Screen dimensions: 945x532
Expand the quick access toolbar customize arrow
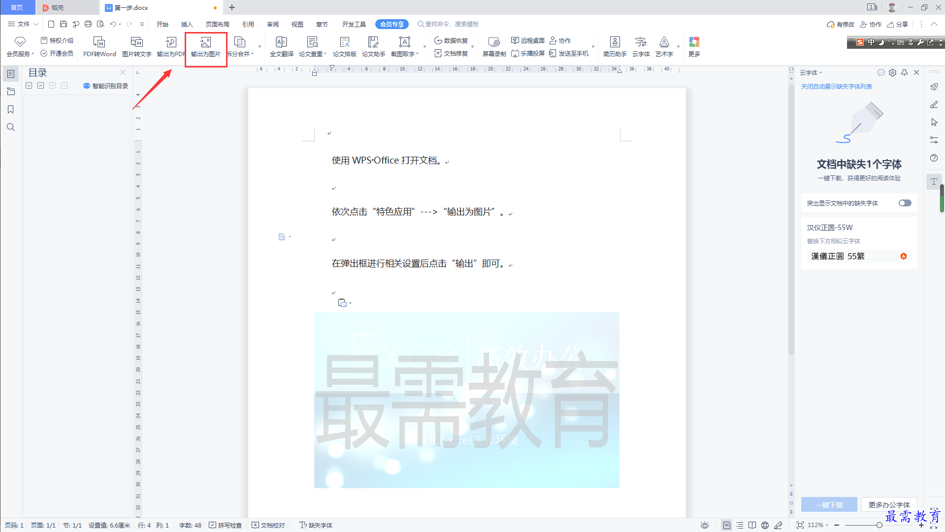click(x=142, y=24)
